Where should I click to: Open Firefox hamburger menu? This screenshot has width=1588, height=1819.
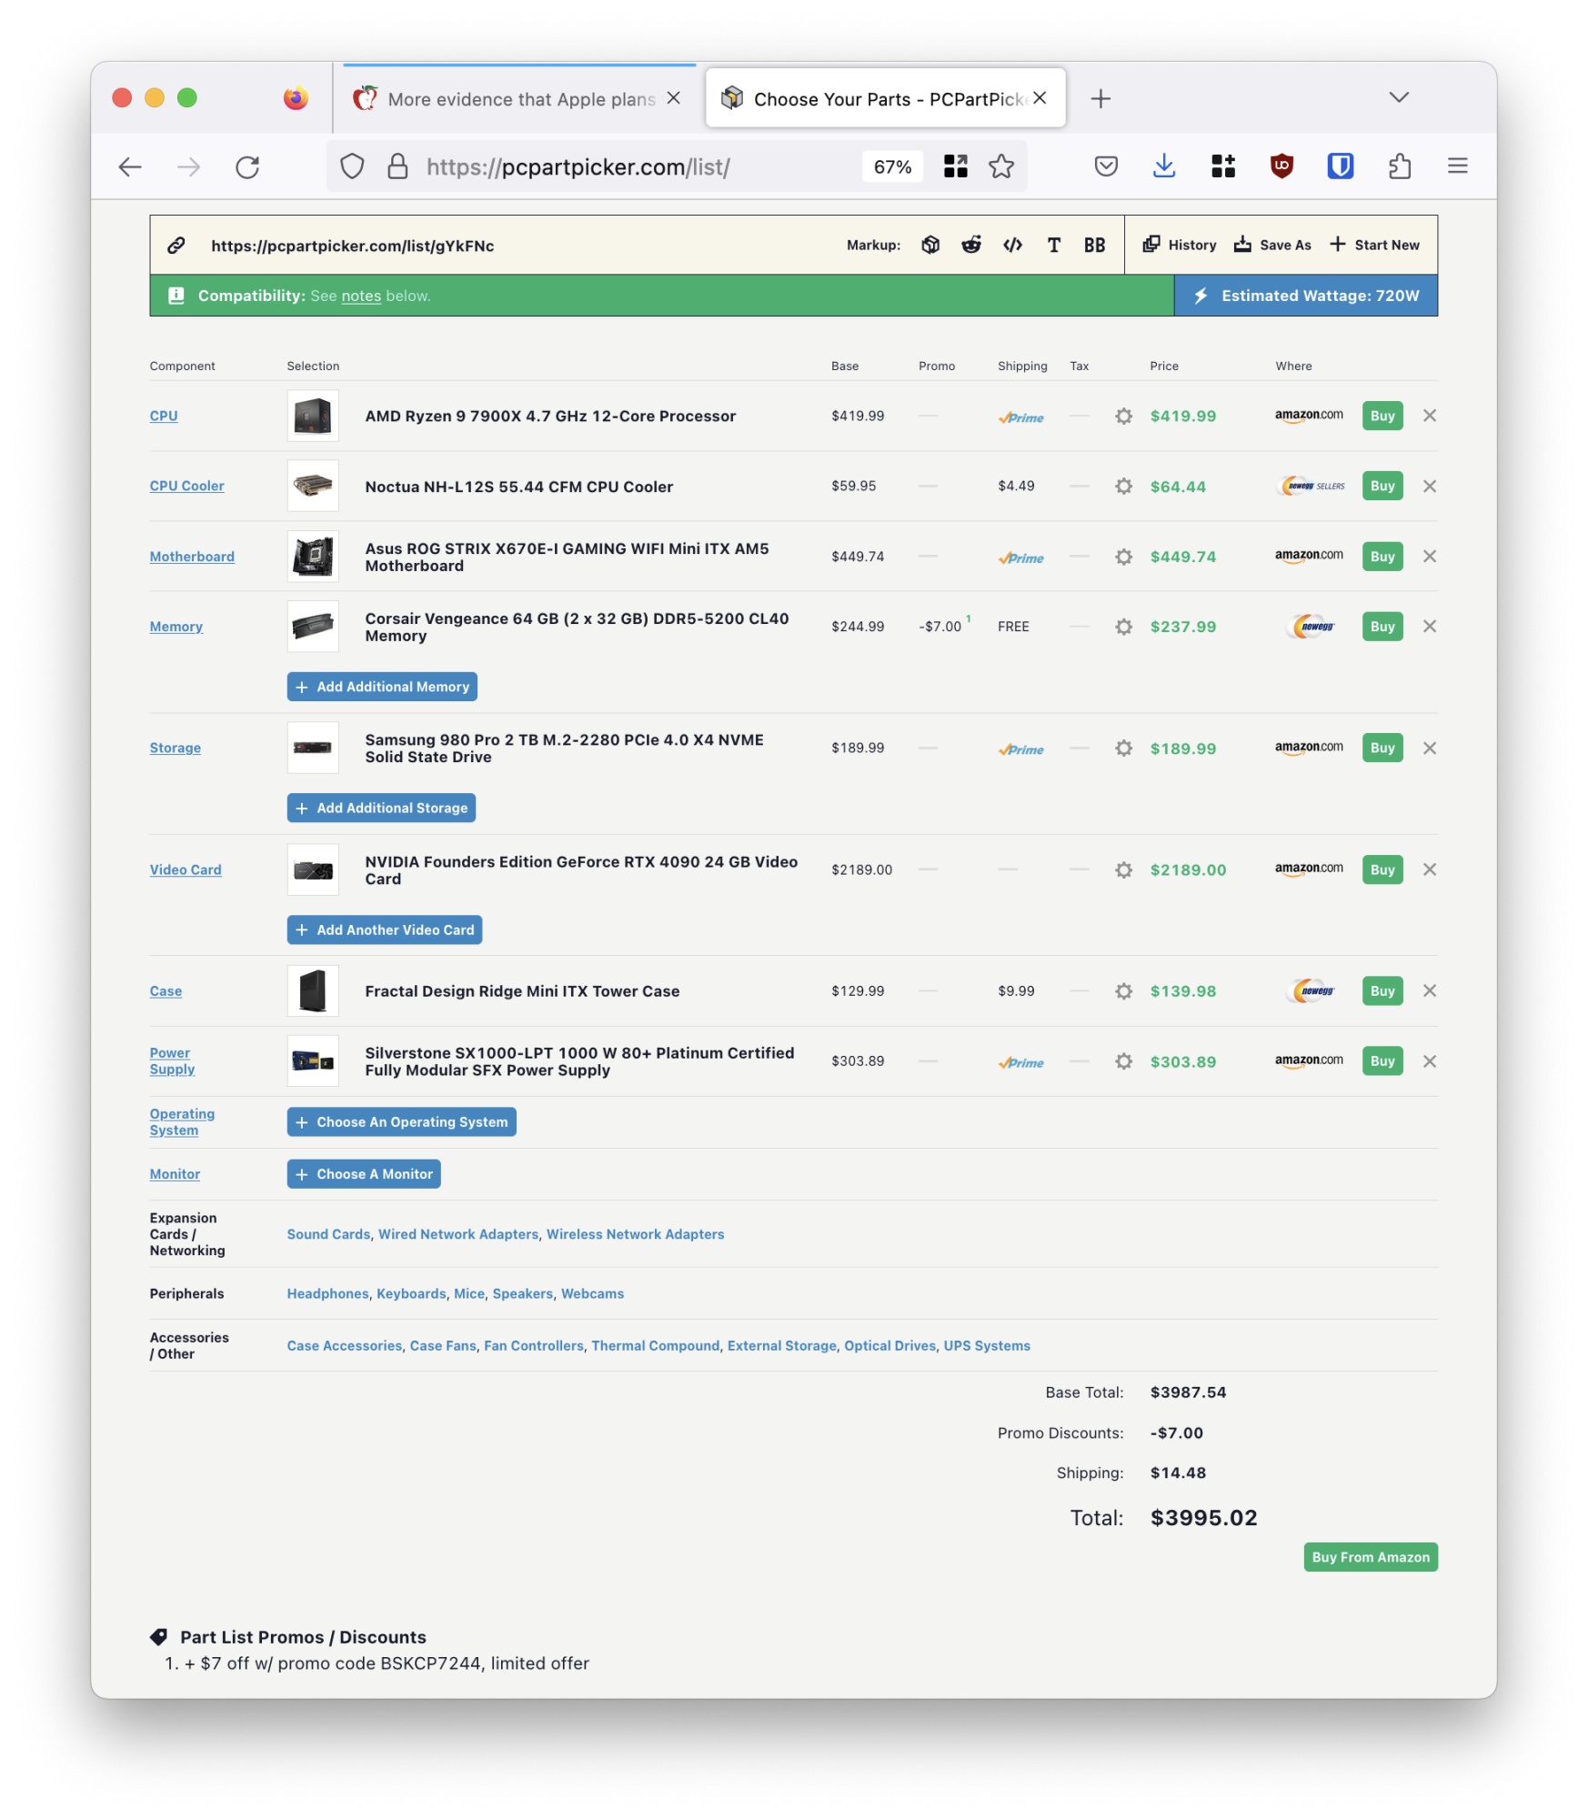pyautogui.click(x=1457, y=166)
